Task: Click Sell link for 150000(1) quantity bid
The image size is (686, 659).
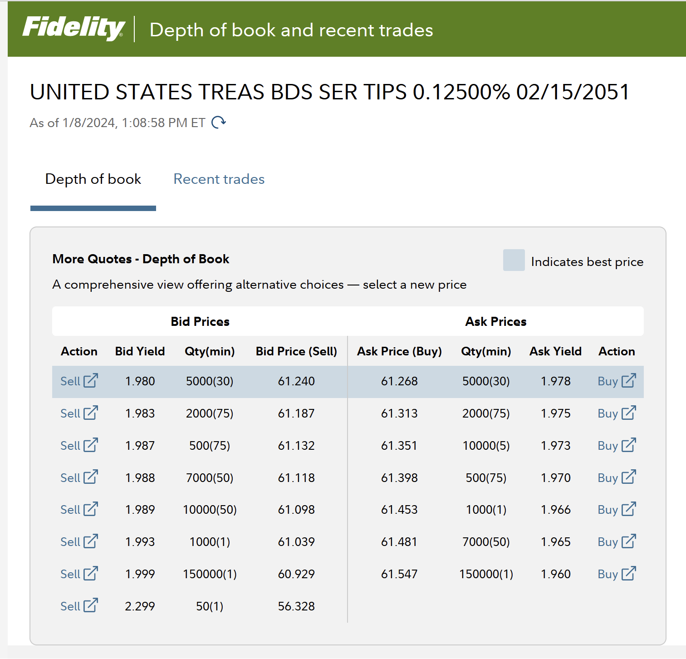Action: click(x=70, y=574)
